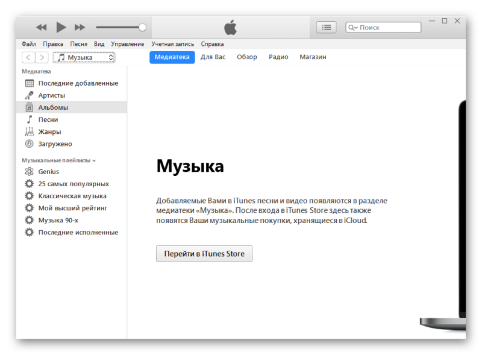Open the Управление menu
Viewport: 482px width, 355px height.
(x=128, y=44)
